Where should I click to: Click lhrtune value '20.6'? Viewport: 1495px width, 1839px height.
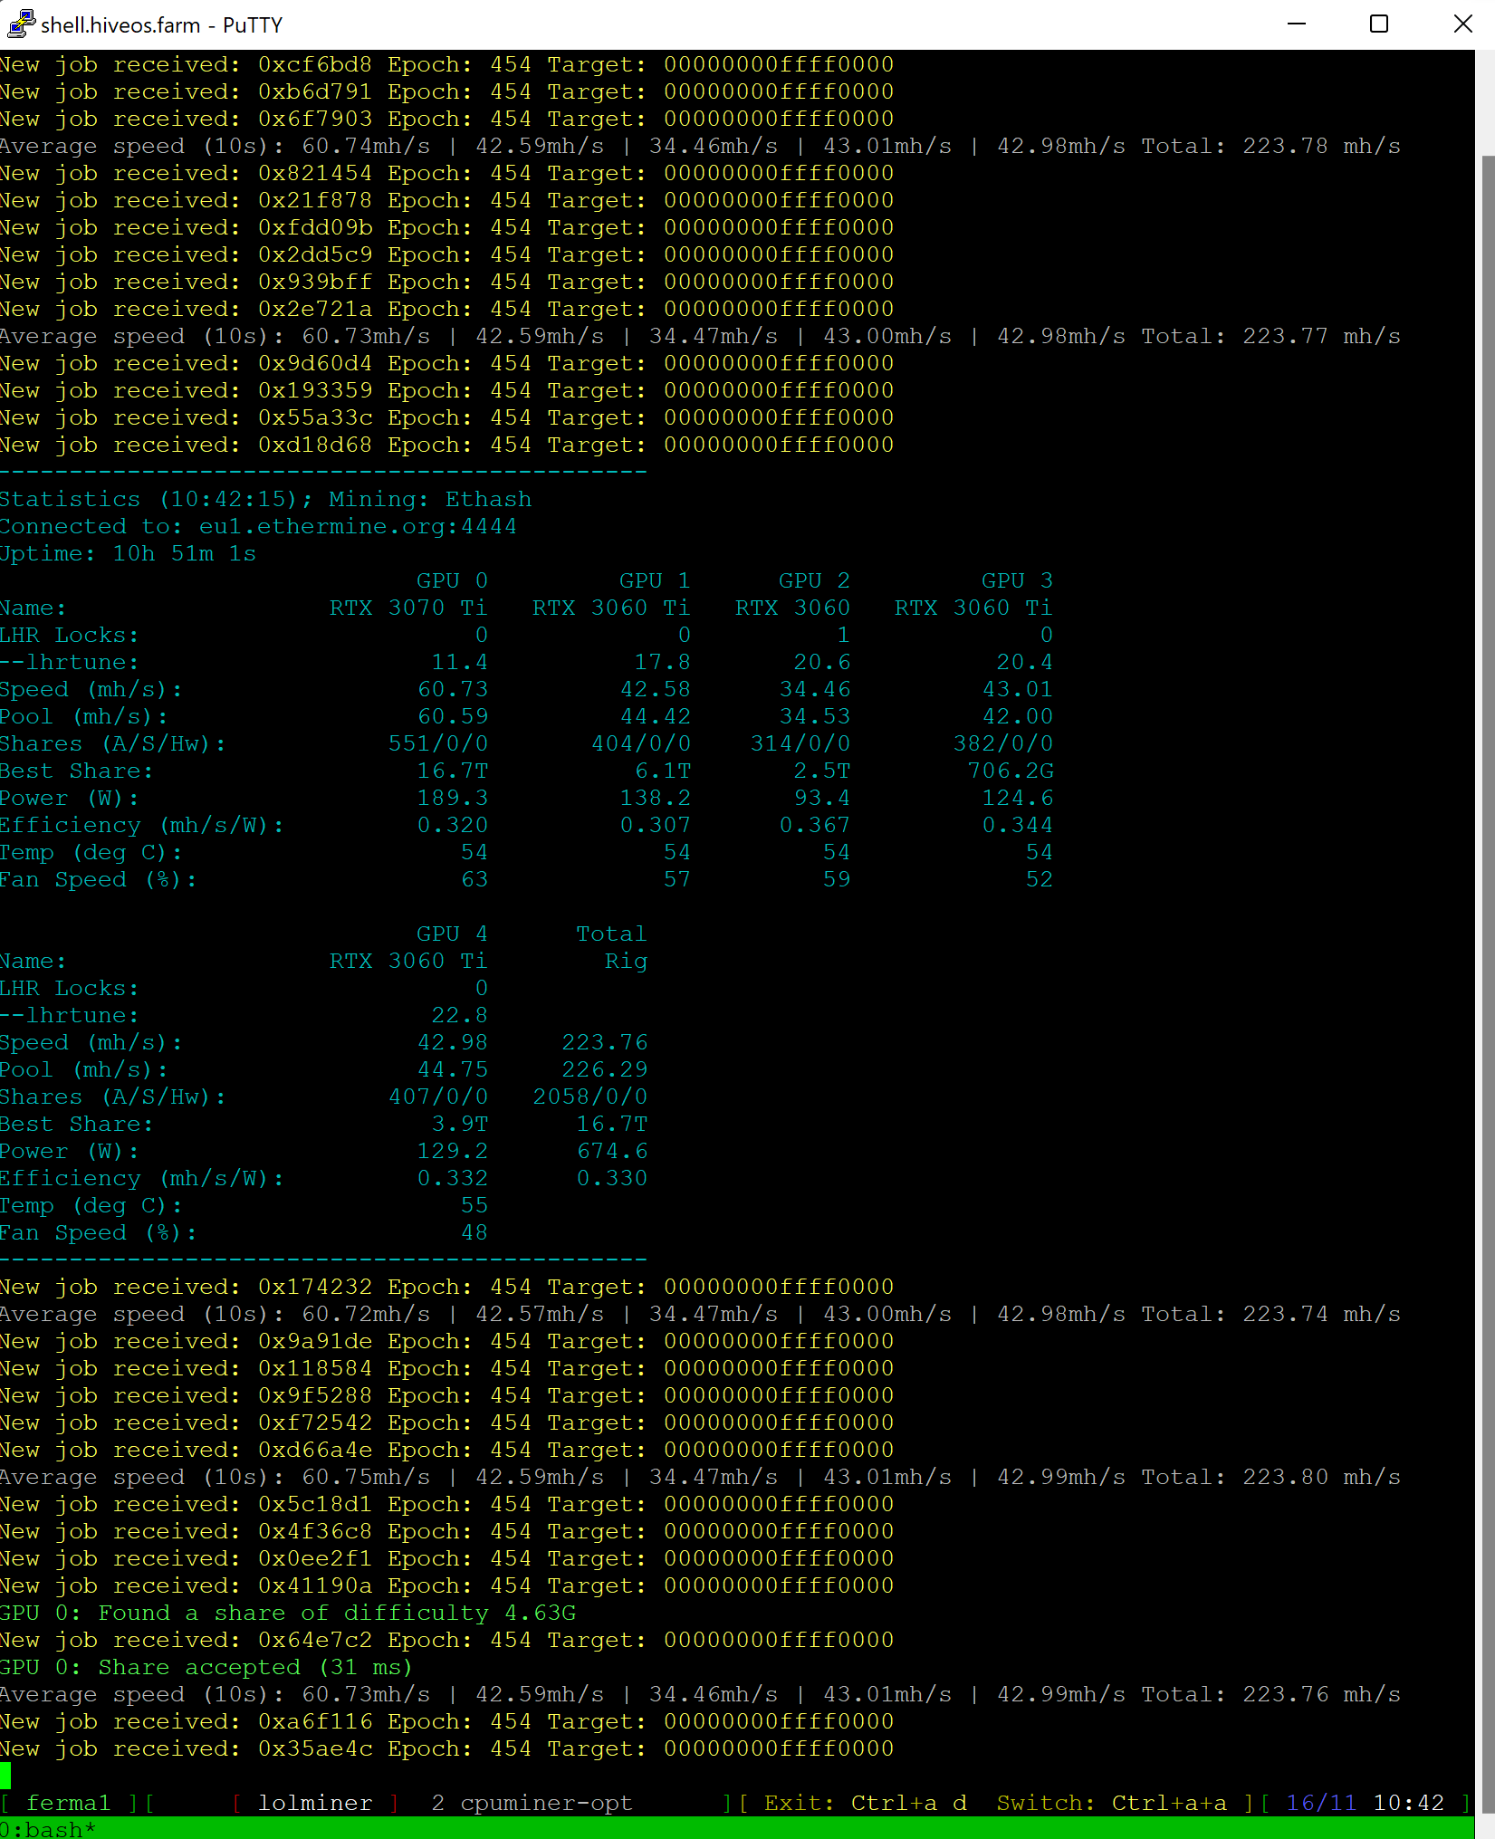821,662
